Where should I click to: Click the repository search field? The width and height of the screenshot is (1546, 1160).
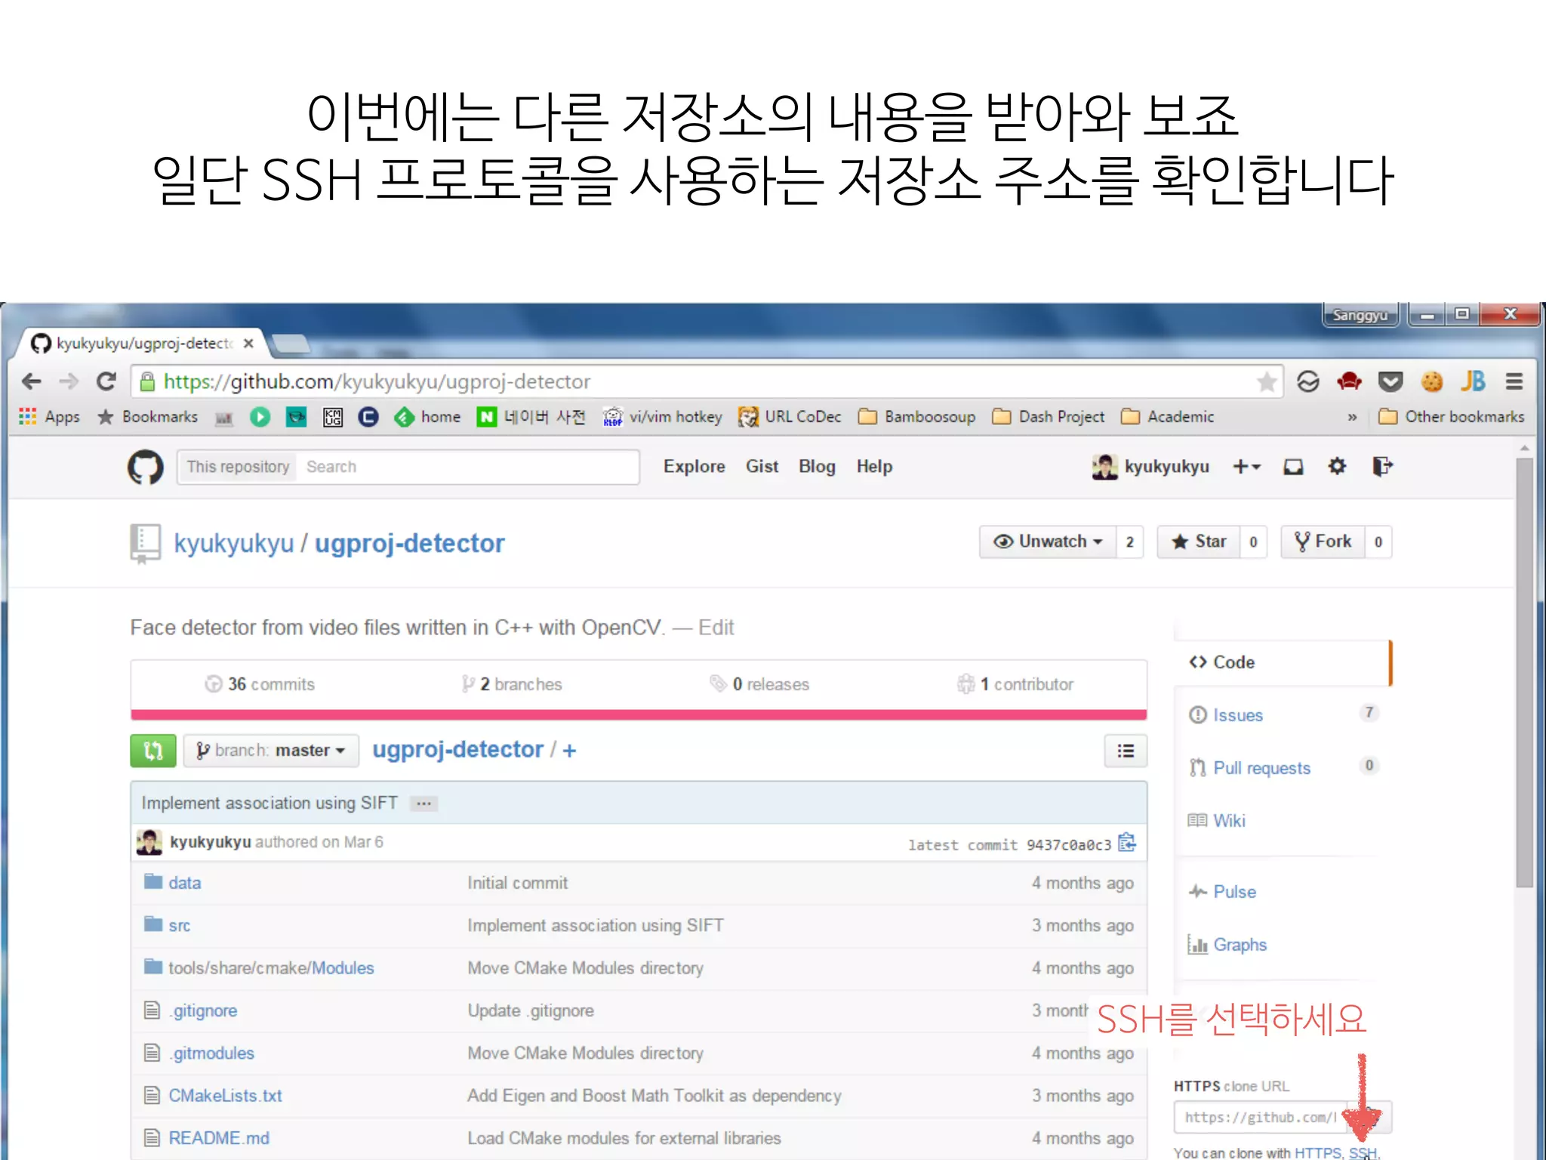468,467
